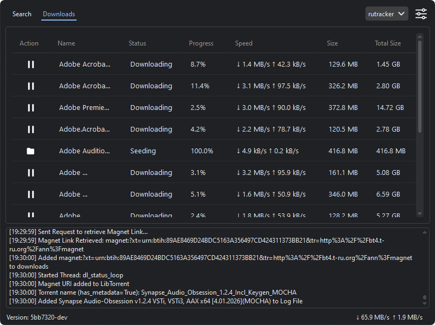Click the speed cell showing ↓ 4.9 kB/s

(267, 151)
